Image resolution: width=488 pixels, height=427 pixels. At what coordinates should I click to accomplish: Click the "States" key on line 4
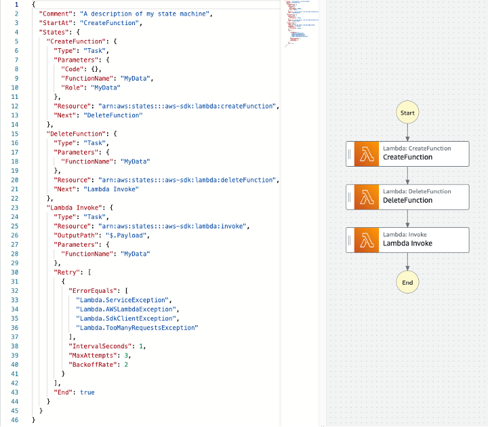54,32
